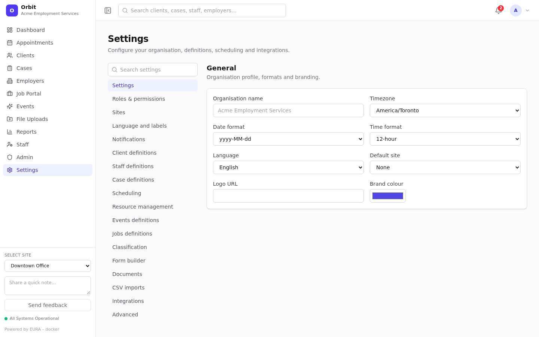This screenshot has height=337, width=539.
Task: Open Resource management section
Action: pyautogui.click(x=153, y=207)
